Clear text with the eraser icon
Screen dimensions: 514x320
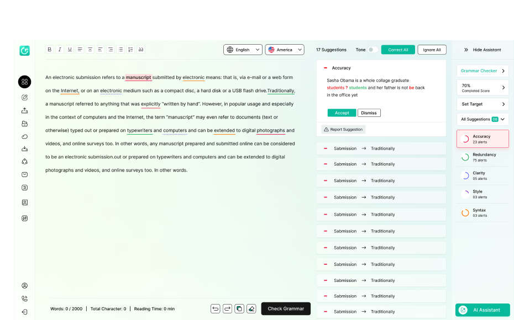251,308
